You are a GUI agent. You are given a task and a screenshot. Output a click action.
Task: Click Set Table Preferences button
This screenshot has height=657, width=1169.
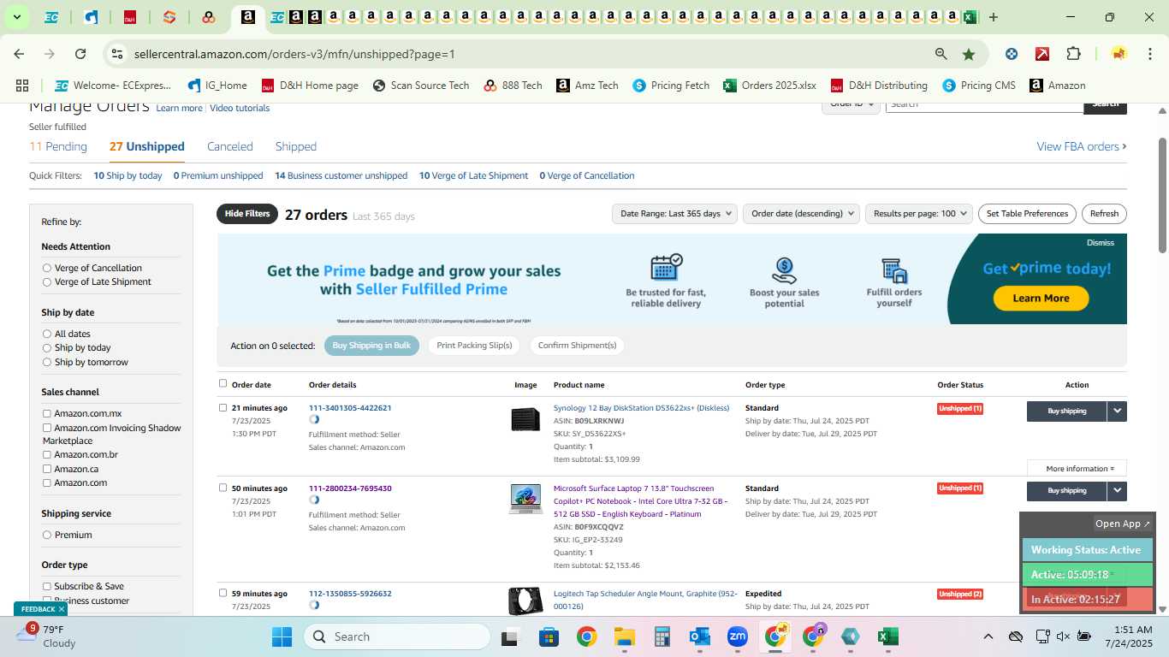1027,214
